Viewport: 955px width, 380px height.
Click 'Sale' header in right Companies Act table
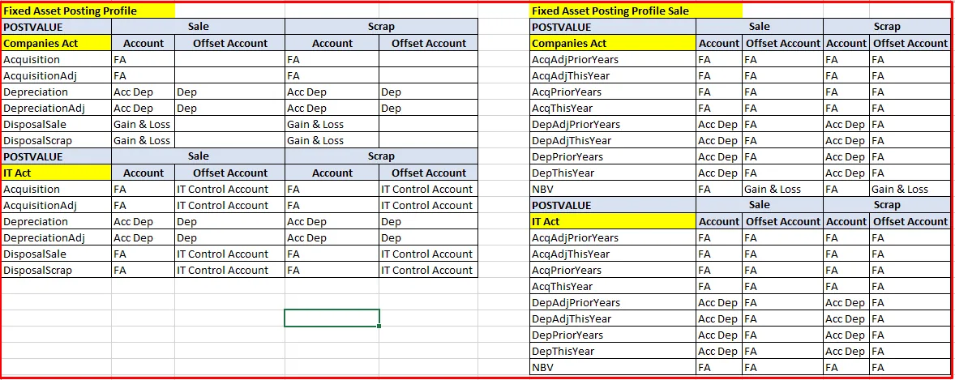click(x=760, y=27)
